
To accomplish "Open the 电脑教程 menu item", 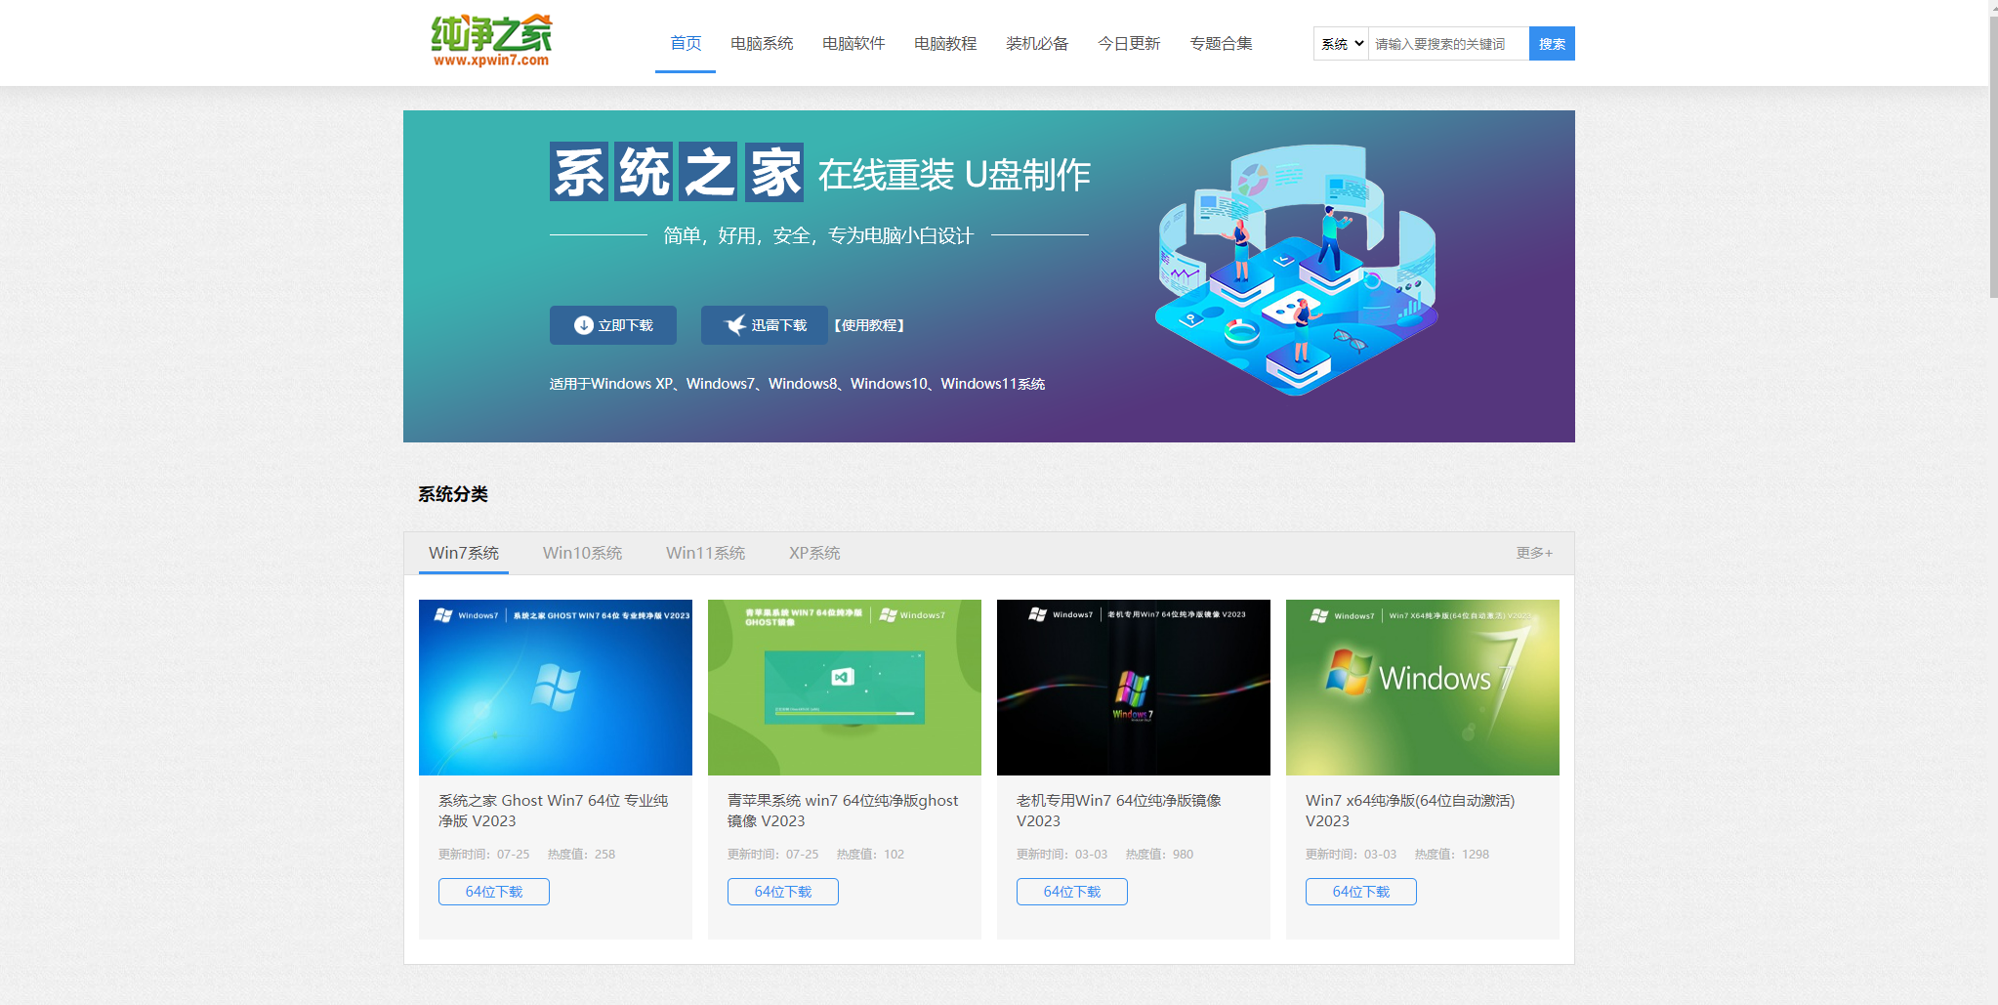I will pyautogui.click(x=945, y=43).
